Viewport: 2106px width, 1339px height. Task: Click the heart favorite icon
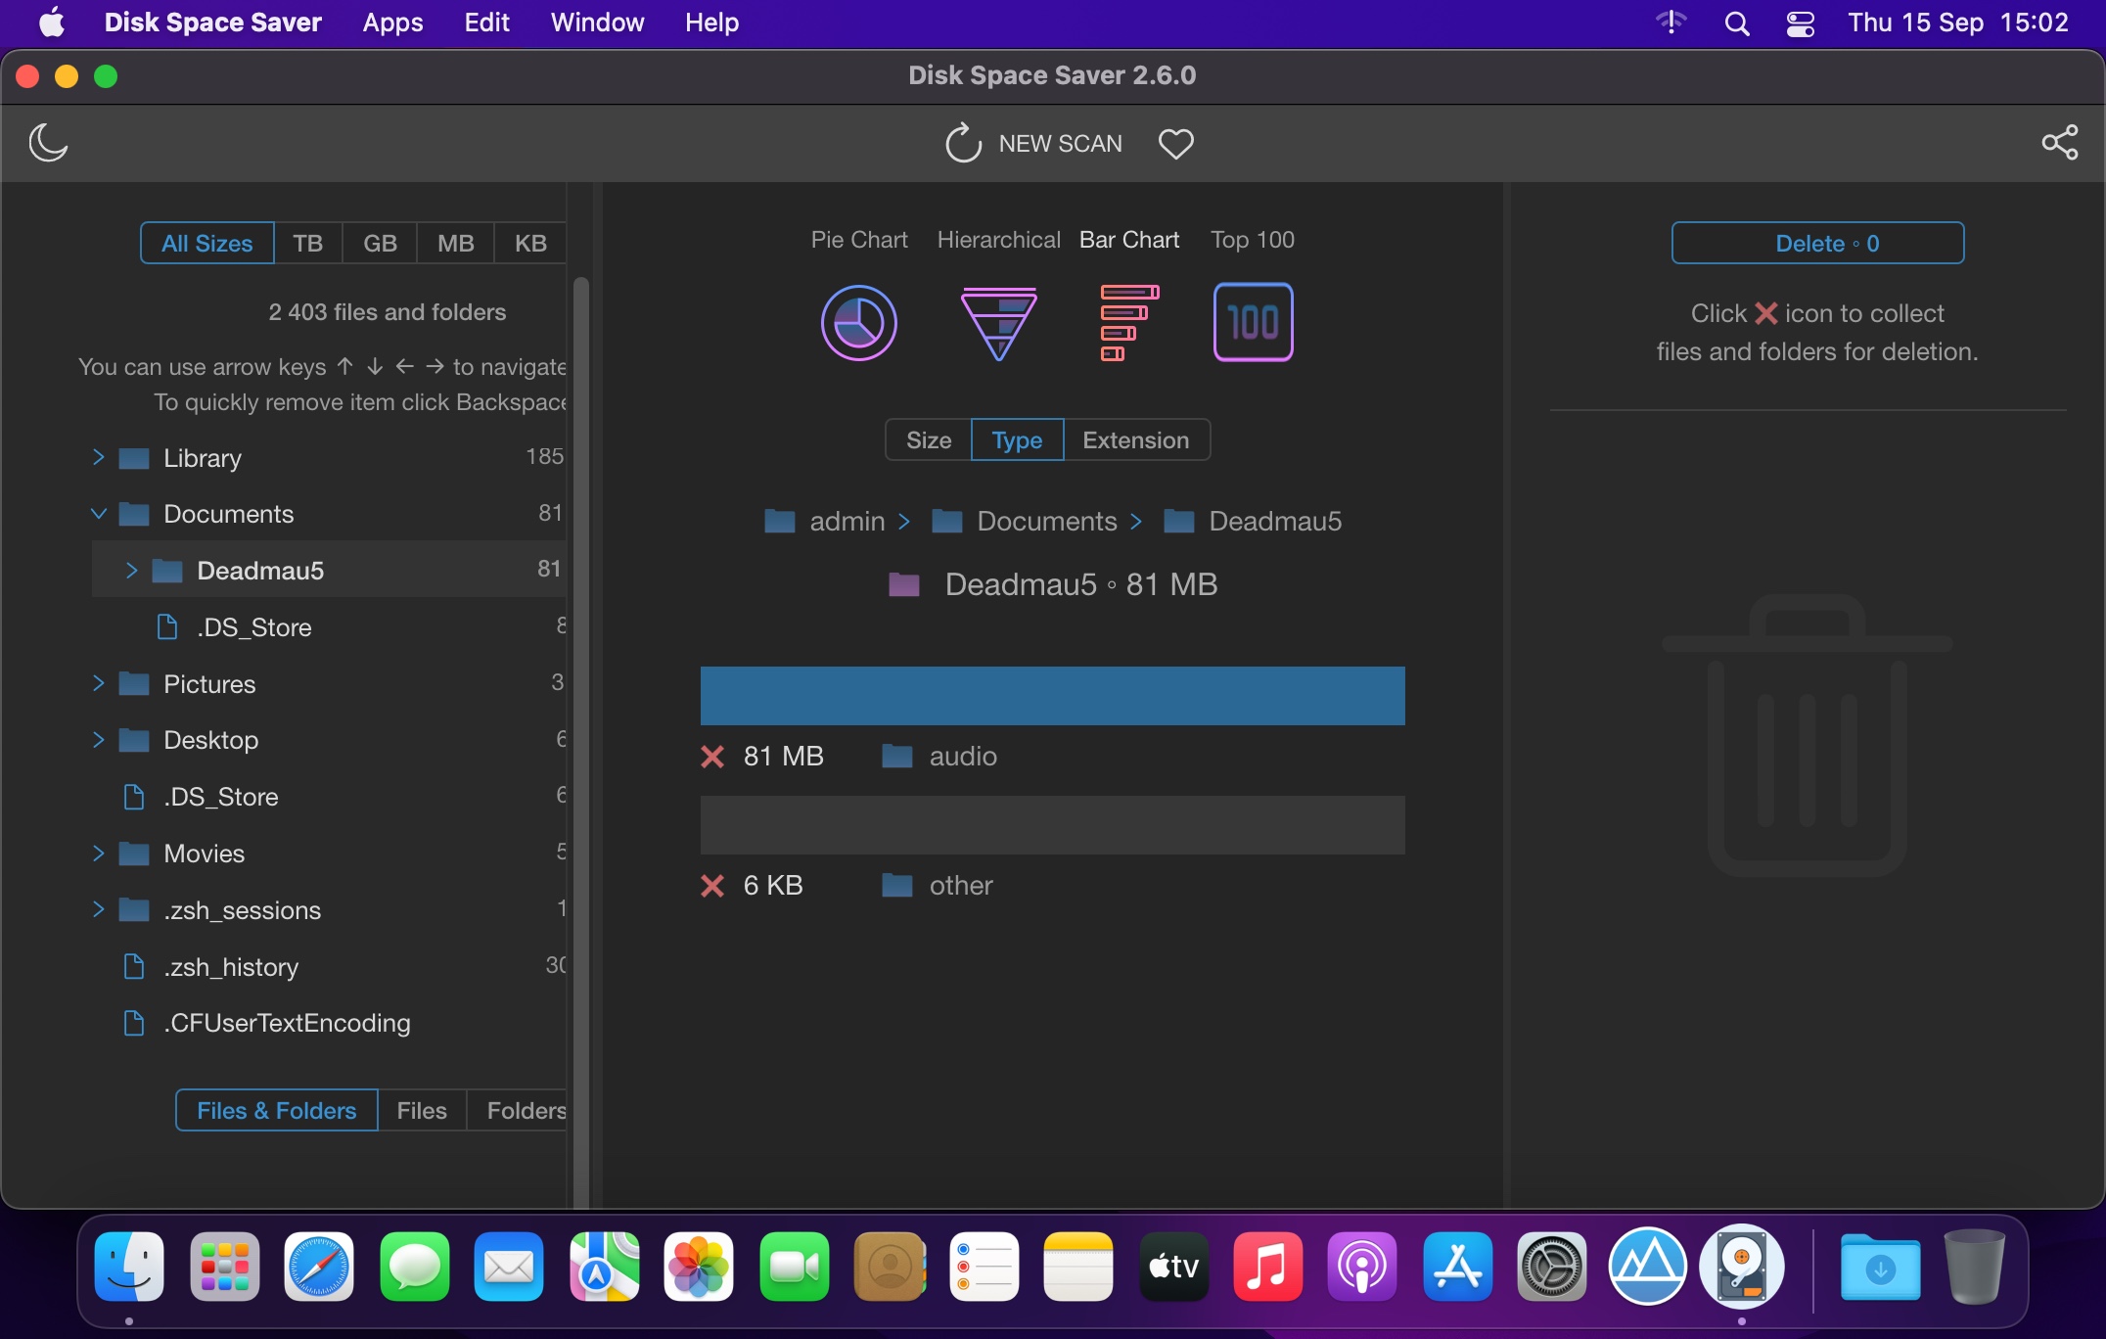1175,144
